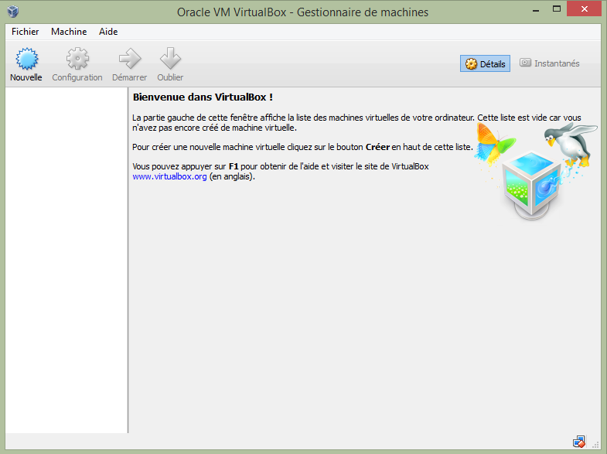This screenshot has height=454, width=607.
Task: Maximize the VirtualBox manager window
Action: point(557,9)
